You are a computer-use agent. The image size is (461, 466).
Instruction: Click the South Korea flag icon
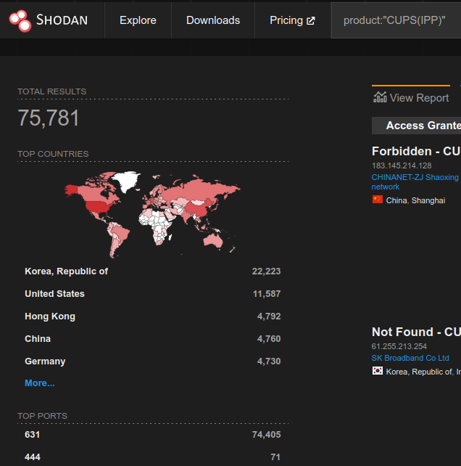(x=377, y=371)
